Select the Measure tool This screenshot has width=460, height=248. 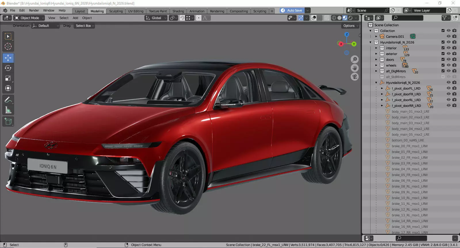[x=8, y=110]
